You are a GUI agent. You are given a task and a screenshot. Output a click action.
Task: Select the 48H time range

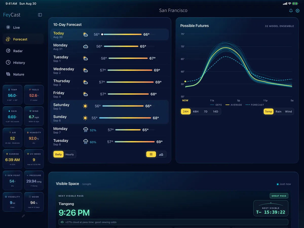click(196, 111)
